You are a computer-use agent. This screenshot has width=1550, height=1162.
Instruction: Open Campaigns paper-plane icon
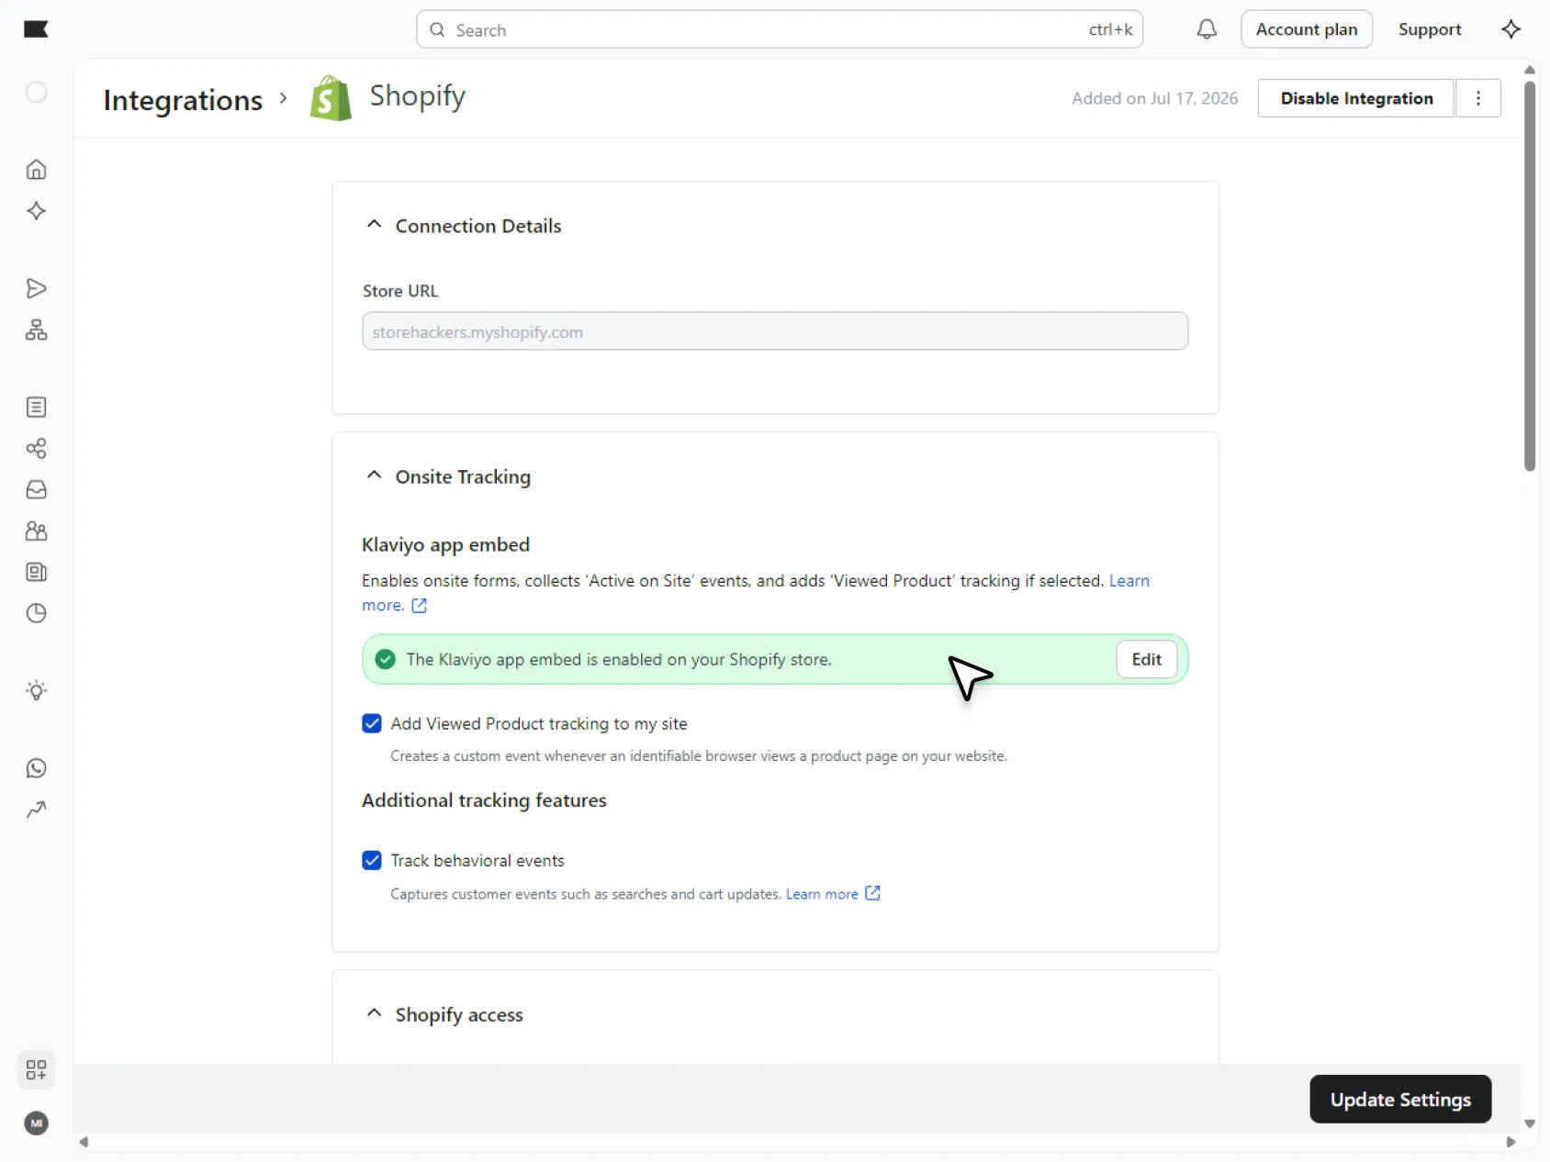pyautogui.click(x=36, y=288)
